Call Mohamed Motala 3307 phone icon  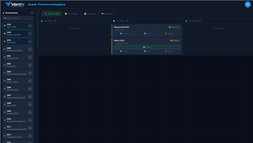(30, 96)
